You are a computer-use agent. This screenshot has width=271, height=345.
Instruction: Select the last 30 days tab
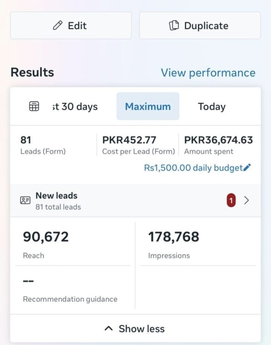click(75, 107)
